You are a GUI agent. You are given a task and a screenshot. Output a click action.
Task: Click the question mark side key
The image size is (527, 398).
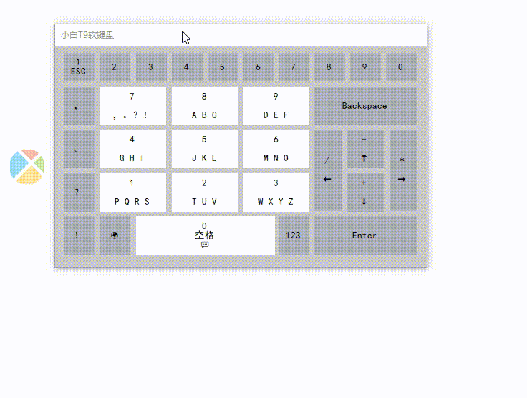(x=79, y=193)
